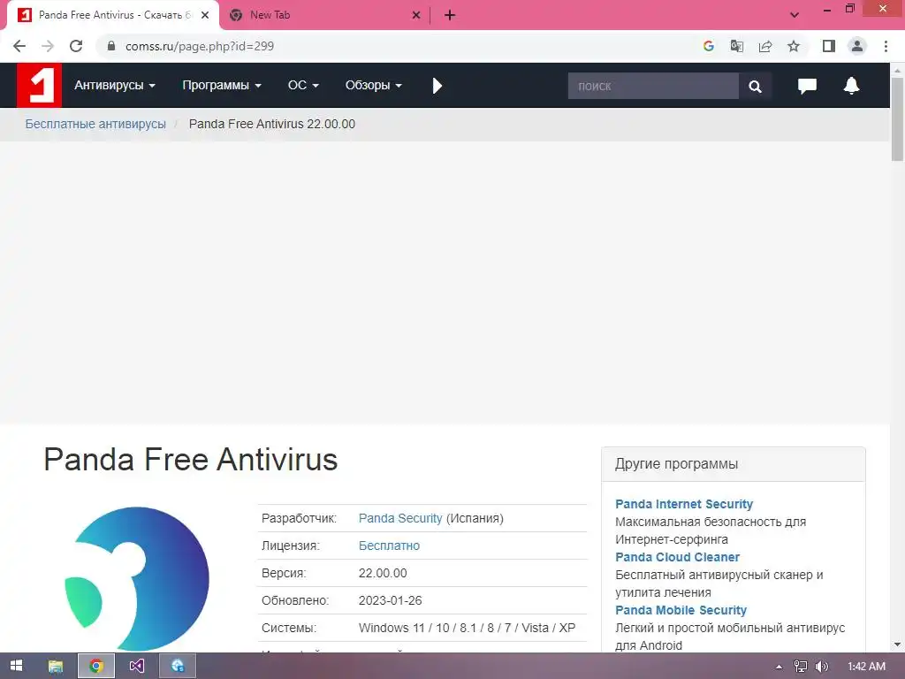Viewport: 905px width, 679px height.
Task: Click the updated date 2023-01-26
Action: (390, 600)
